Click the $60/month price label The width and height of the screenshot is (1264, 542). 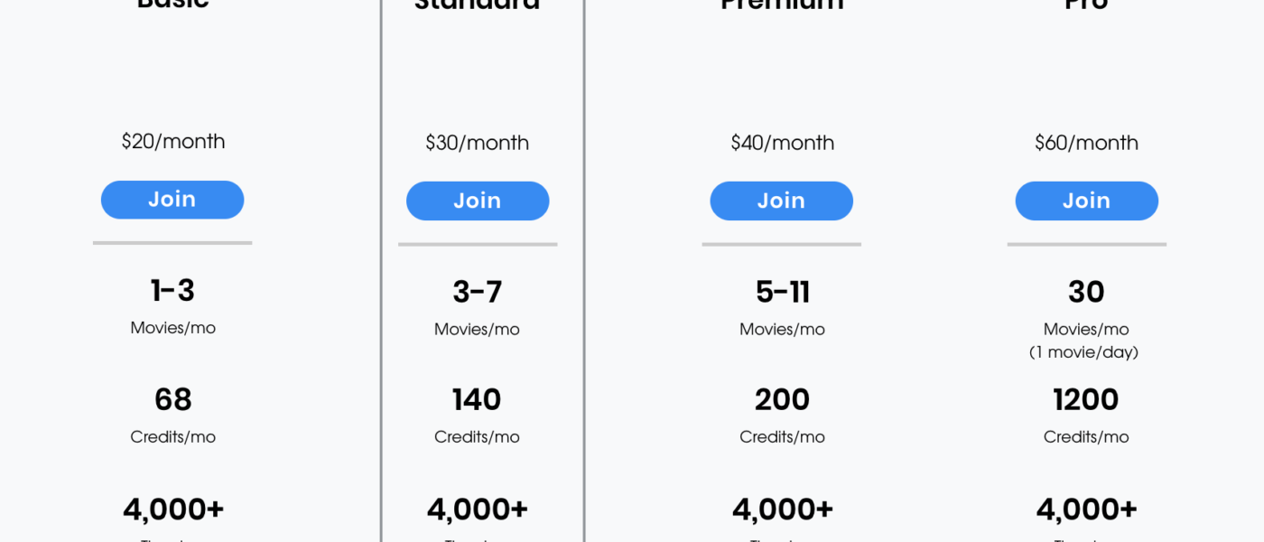coord(1086,143)
